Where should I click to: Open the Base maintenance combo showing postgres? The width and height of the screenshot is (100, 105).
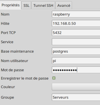pos(76,51)
